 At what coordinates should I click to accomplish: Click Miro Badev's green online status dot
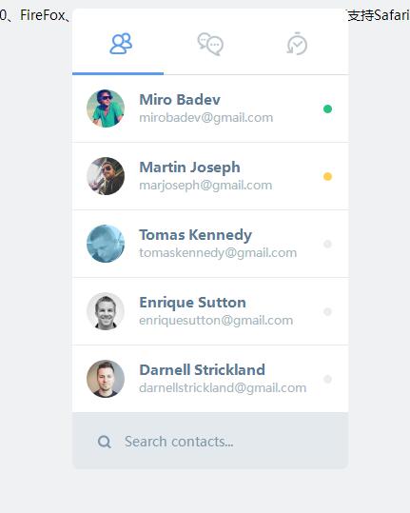(327, 109)
